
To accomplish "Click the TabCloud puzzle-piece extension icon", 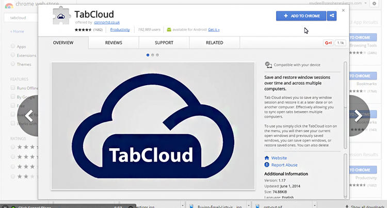I will click(x=62, y=15).
